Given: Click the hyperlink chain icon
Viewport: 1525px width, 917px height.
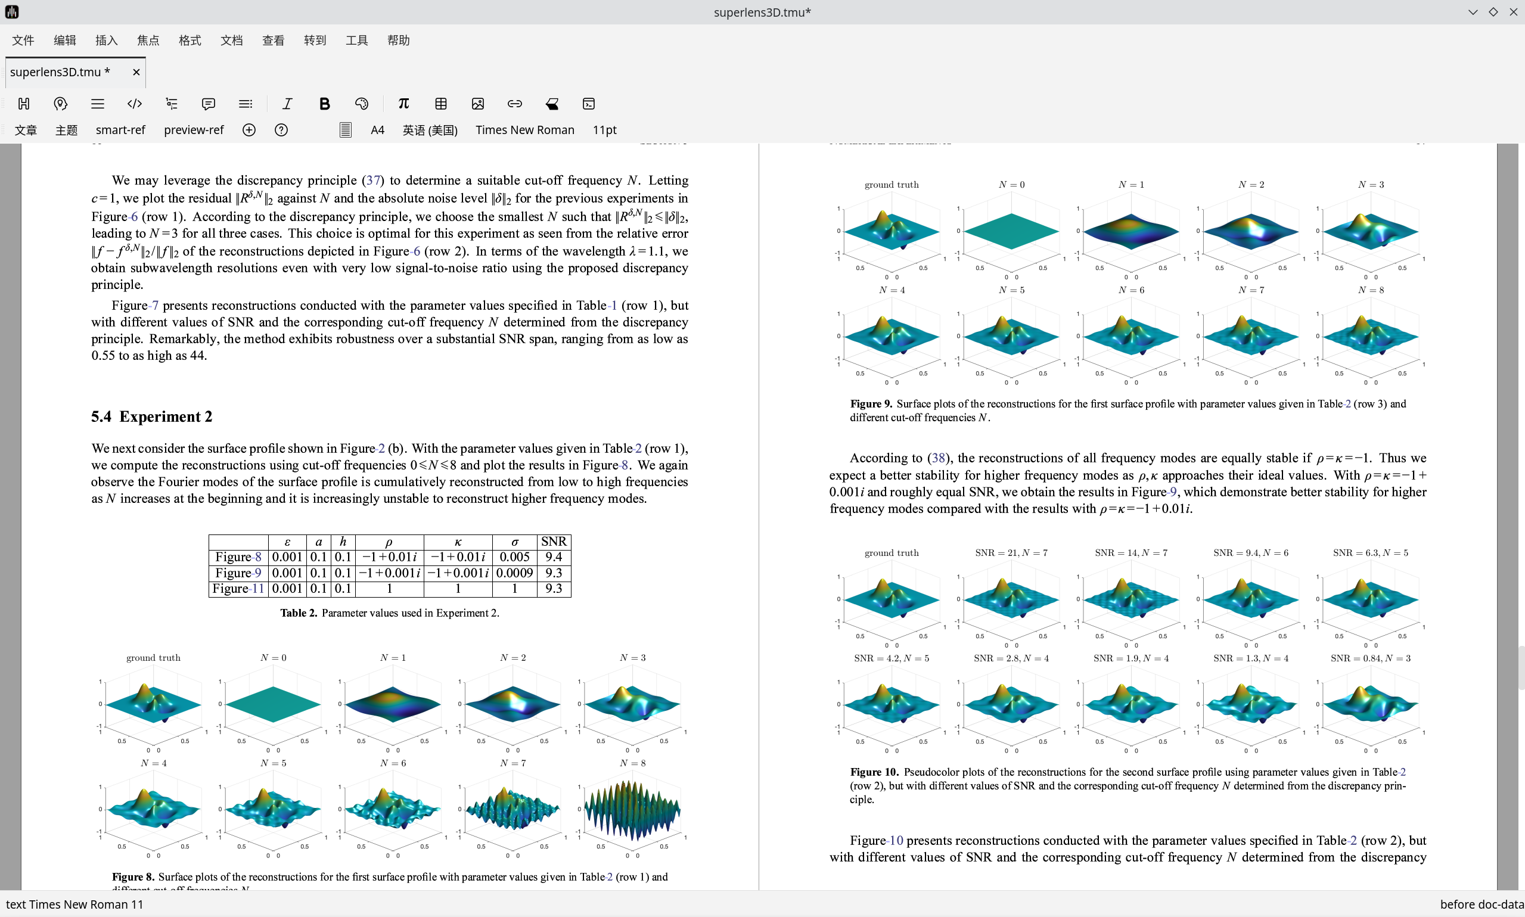Looking at the screenshot, I should point(515,104).
